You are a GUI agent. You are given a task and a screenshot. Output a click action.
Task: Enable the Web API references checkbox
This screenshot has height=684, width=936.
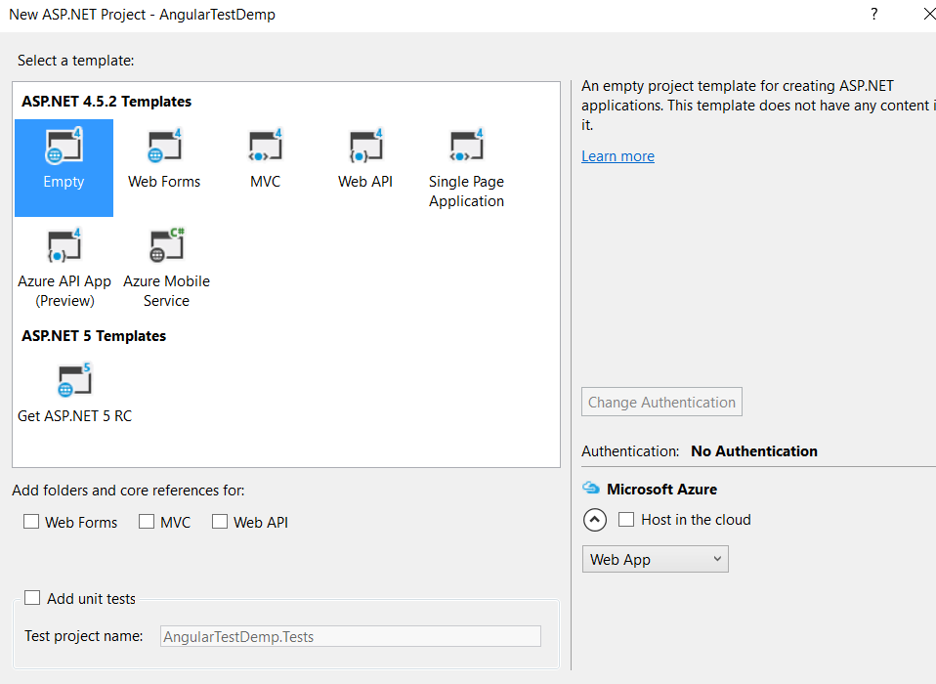coord(220,522)
